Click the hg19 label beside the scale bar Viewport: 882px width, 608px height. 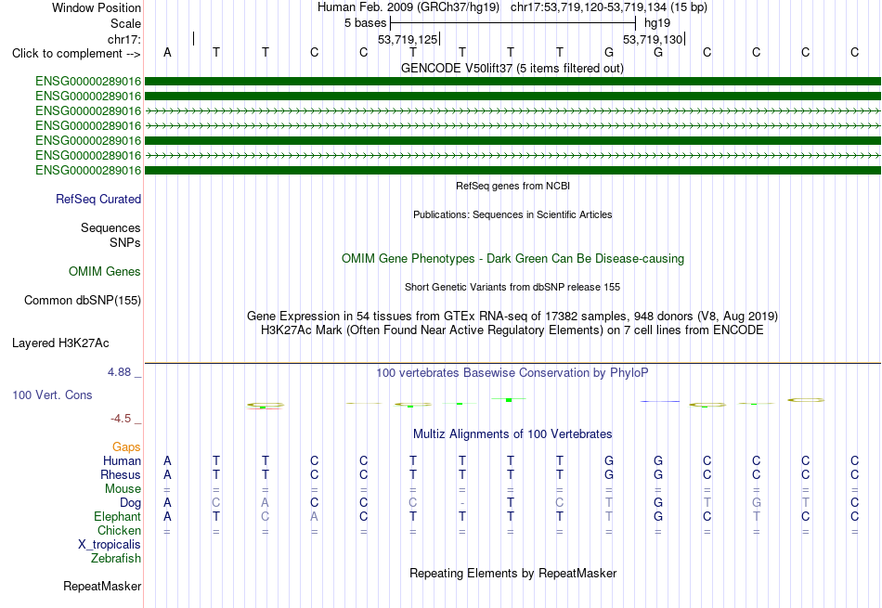coord(657,23)
